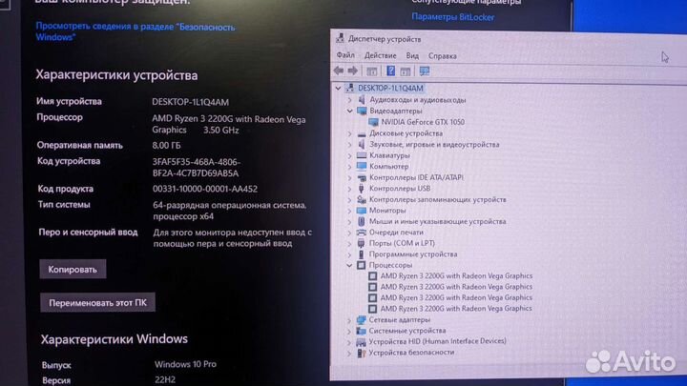Click the Порты (COM и LPT) icon
This screenshot has height=386, width=687.
click(361, 243)
